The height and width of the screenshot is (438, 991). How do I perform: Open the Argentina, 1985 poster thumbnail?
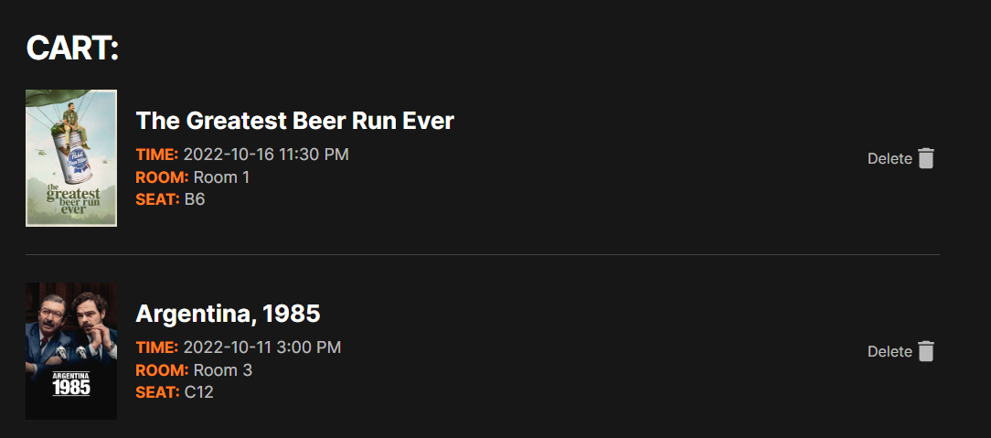(71, 351)
